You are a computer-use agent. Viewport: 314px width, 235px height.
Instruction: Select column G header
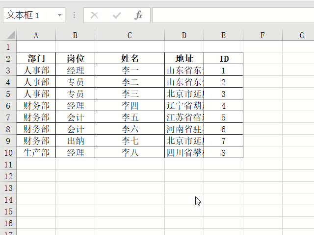298,35
